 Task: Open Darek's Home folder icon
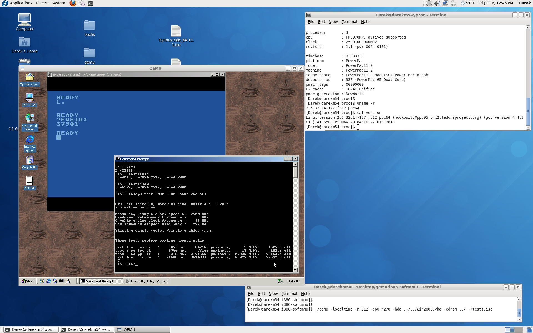(x=24, y=45)
